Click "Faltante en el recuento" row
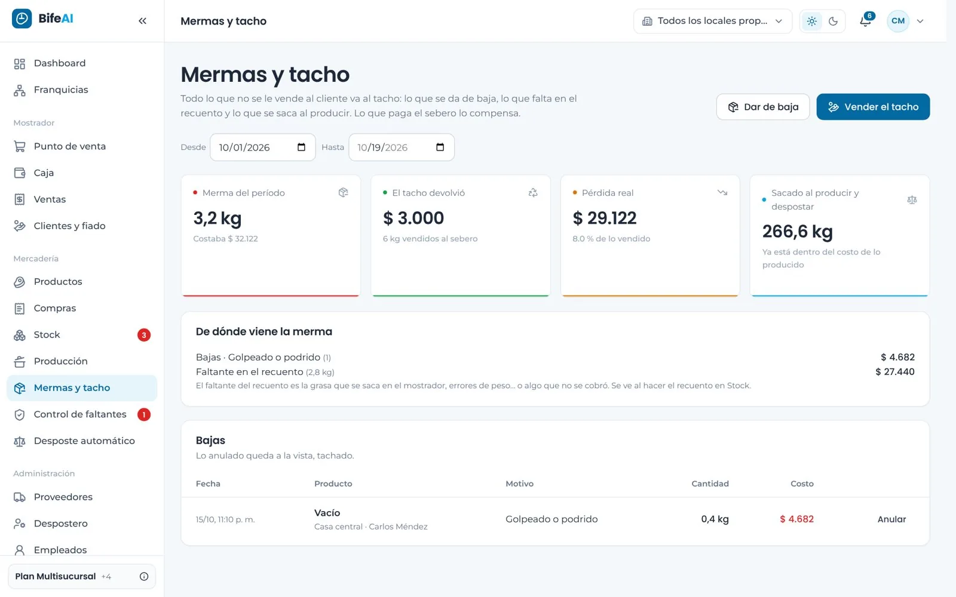 coord(555,372)
